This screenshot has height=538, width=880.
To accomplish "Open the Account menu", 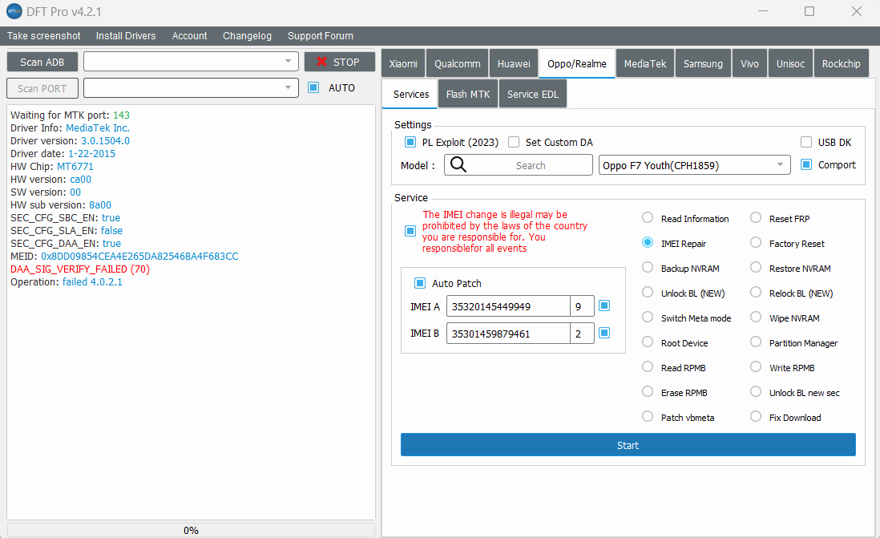I will (189, 36).
